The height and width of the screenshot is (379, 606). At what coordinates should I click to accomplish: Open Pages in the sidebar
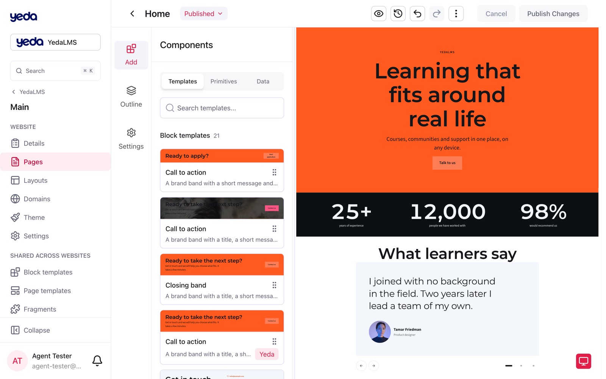tap(55, 162)
